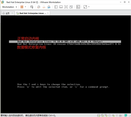Toggle the thumbnail bar view
Viewport: 131px width, 117px height.
[61, 7]
